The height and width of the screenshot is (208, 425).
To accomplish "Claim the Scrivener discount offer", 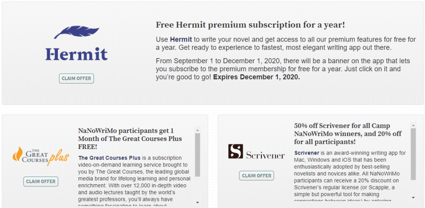I will (x=257, y=175).
